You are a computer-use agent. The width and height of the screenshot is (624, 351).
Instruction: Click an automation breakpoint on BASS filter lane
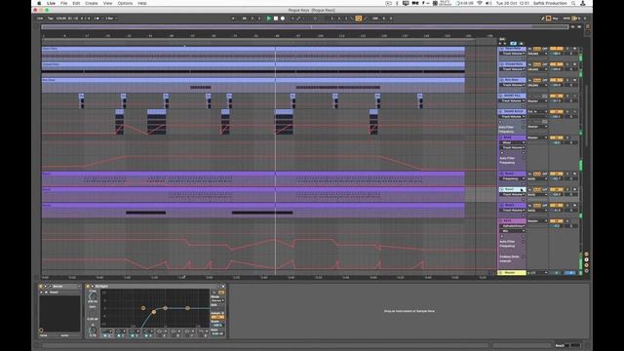(x=126, y=156)
